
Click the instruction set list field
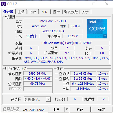[67, 60]
